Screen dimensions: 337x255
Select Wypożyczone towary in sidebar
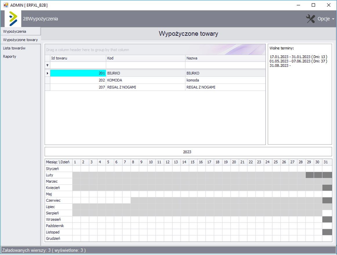coord(20,40)
